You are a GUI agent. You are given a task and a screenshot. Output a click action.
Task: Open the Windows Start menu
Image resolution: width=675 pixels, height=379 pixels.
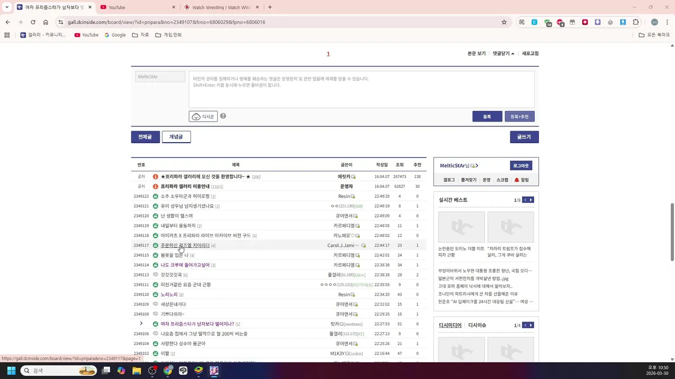11,371
